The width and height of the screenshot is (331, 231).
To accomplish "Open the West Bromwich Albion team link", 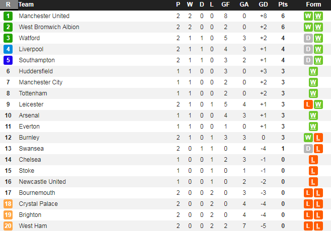I will click(49, 27).
